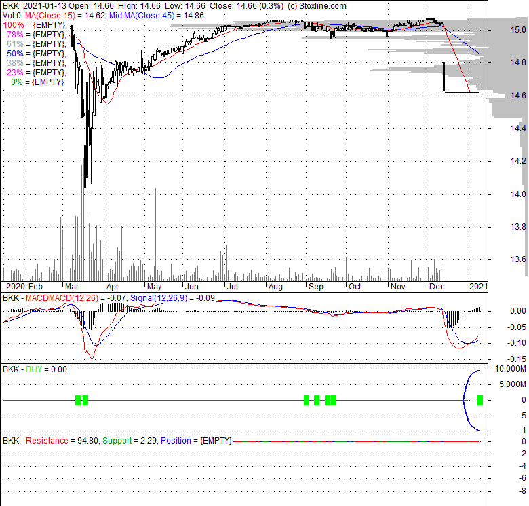Viewport: 529px width, 506px height.
Task: Click the 14.4 price axis label
Action: [517, 128]
